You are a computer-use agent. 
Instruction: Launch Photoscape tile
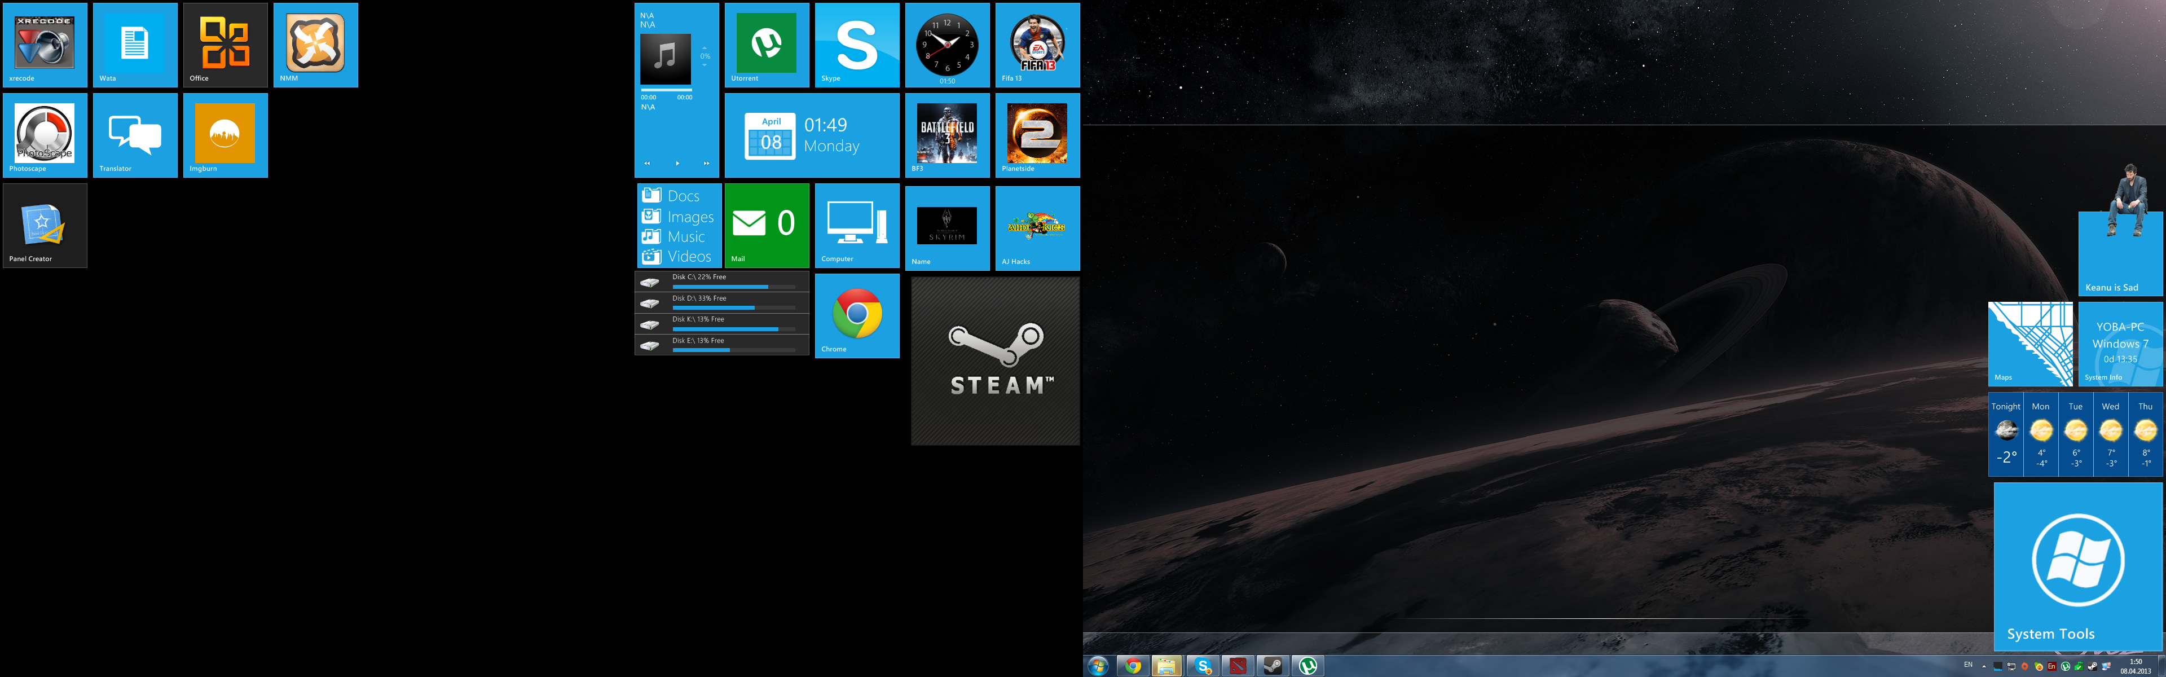(45, 135)
